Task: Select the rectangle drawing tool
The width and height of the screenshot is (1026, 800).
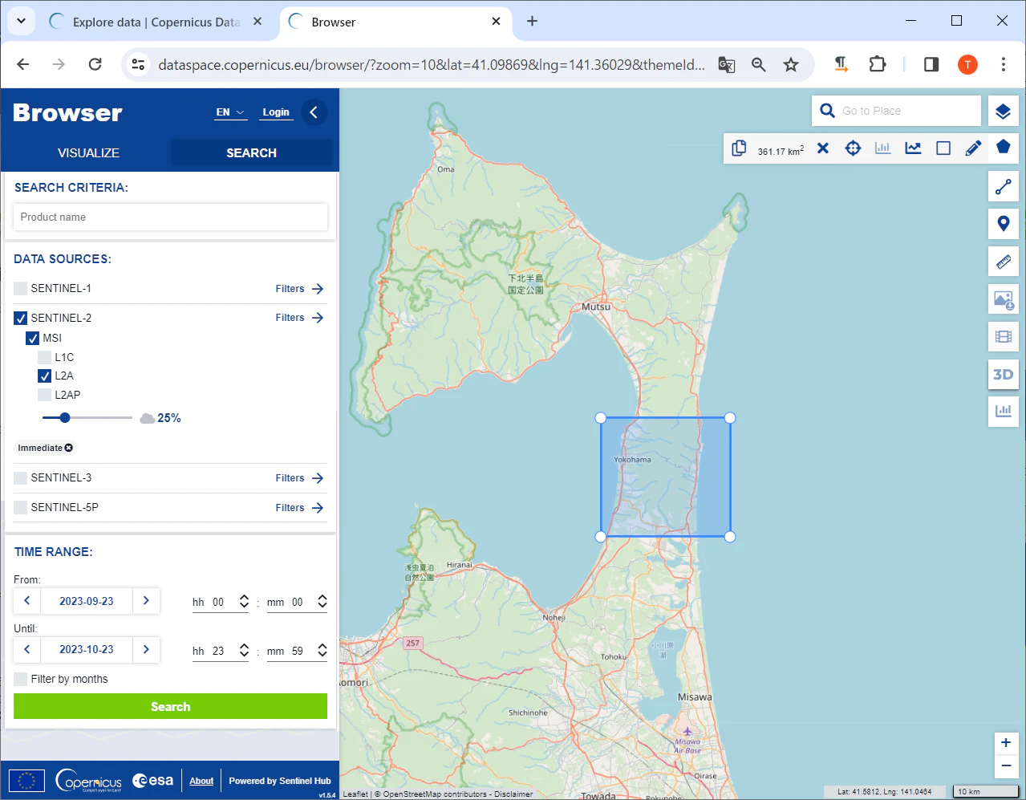Action: 943,148
